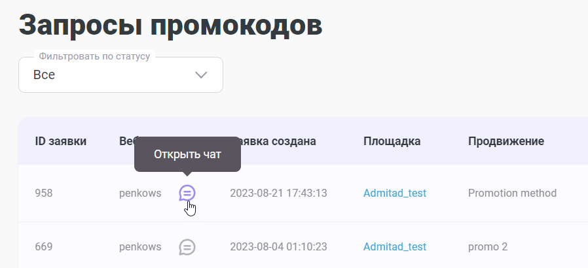Expand the status filter chevron arrow
The height and width of the screenshot is (268, 588).
click(x=202, y=75)
